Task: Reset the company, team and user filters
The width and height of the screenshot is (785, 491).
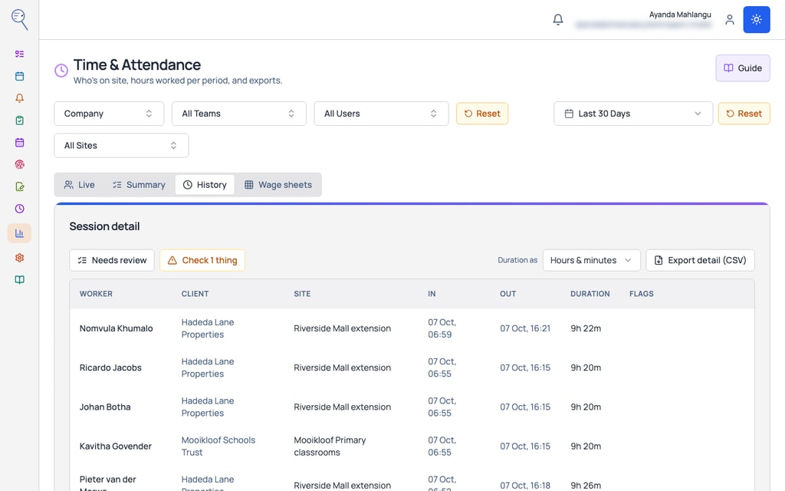Action: [x=482, y=114]
